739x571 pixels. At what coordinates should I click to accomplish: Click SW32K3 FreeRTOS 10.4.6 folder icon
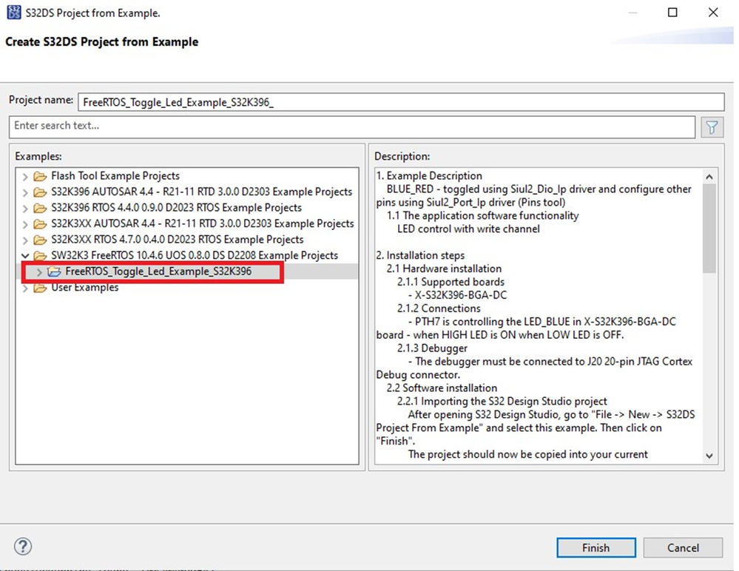(x=40, y=256)
